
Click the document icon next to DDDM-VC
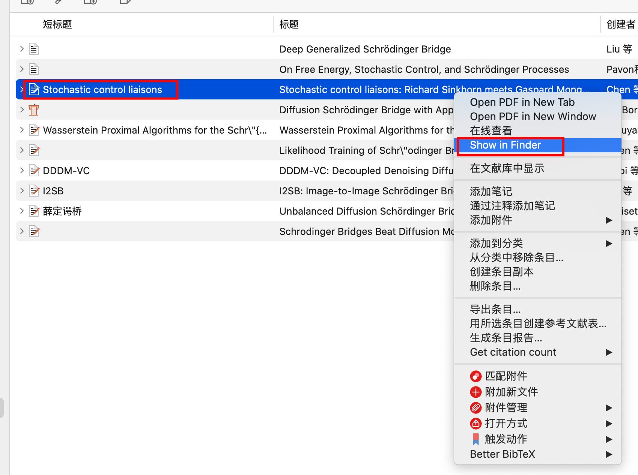coord(34,171)
